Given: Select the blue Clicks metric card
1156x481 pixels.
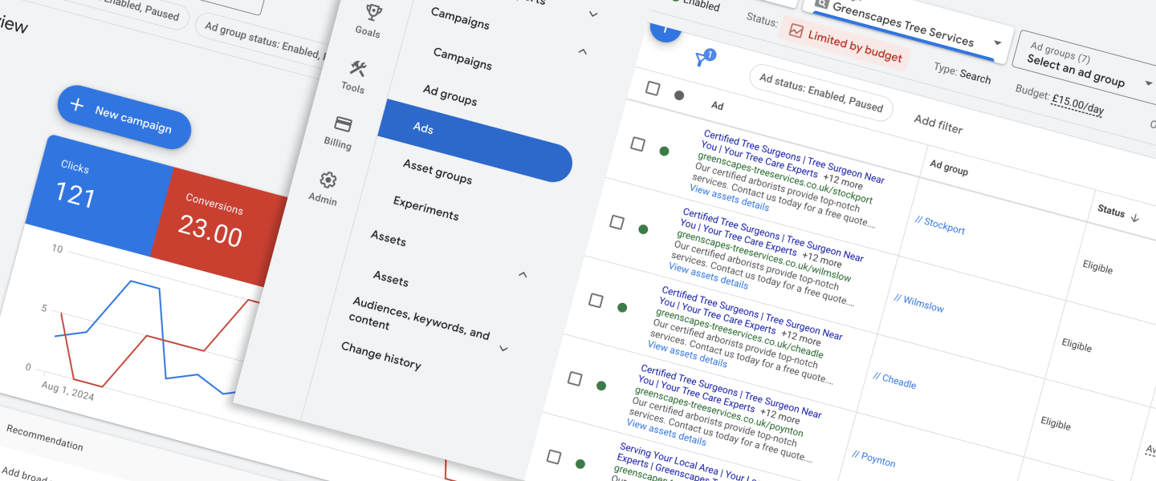Looking at the screenshot, I should 99,196.
